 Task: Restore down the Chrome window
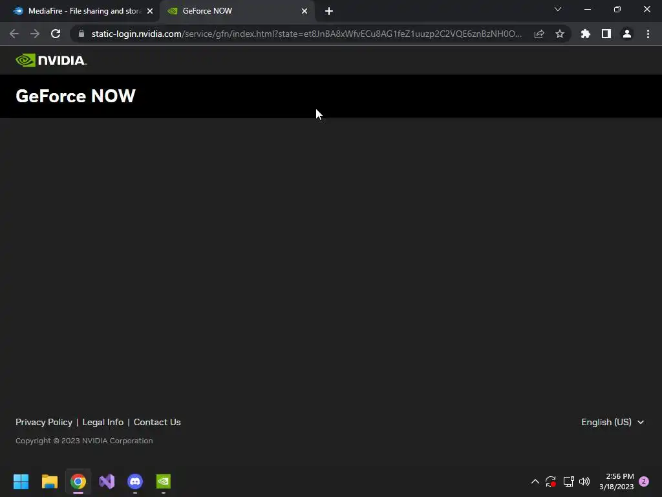[x=617, y=9]
